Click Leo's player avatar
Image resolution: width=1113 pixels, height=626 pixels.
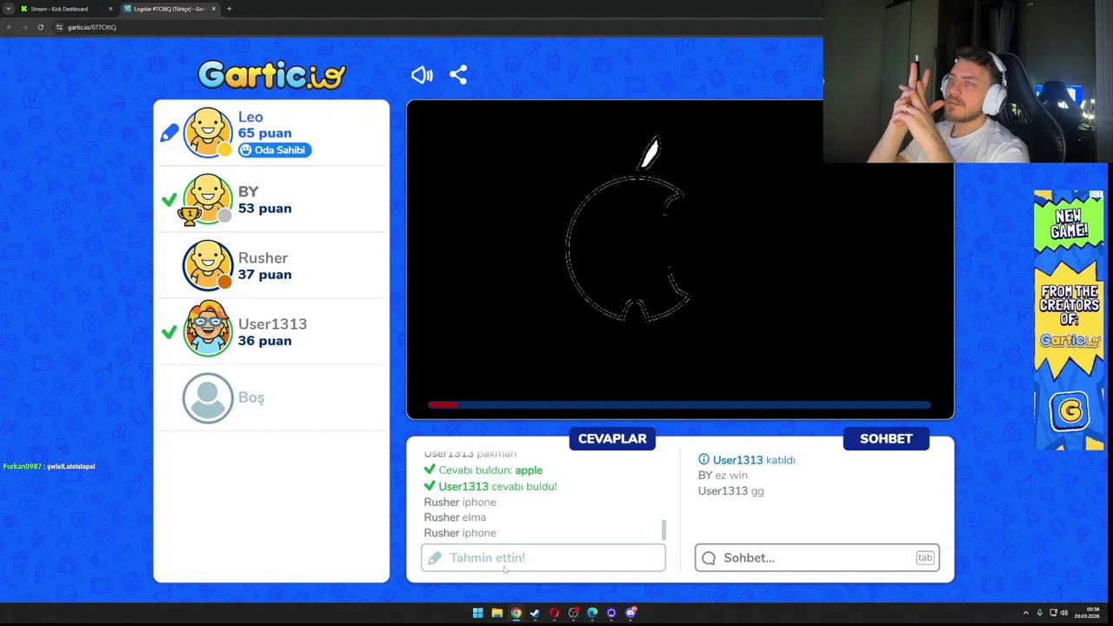tap(208, 132)
